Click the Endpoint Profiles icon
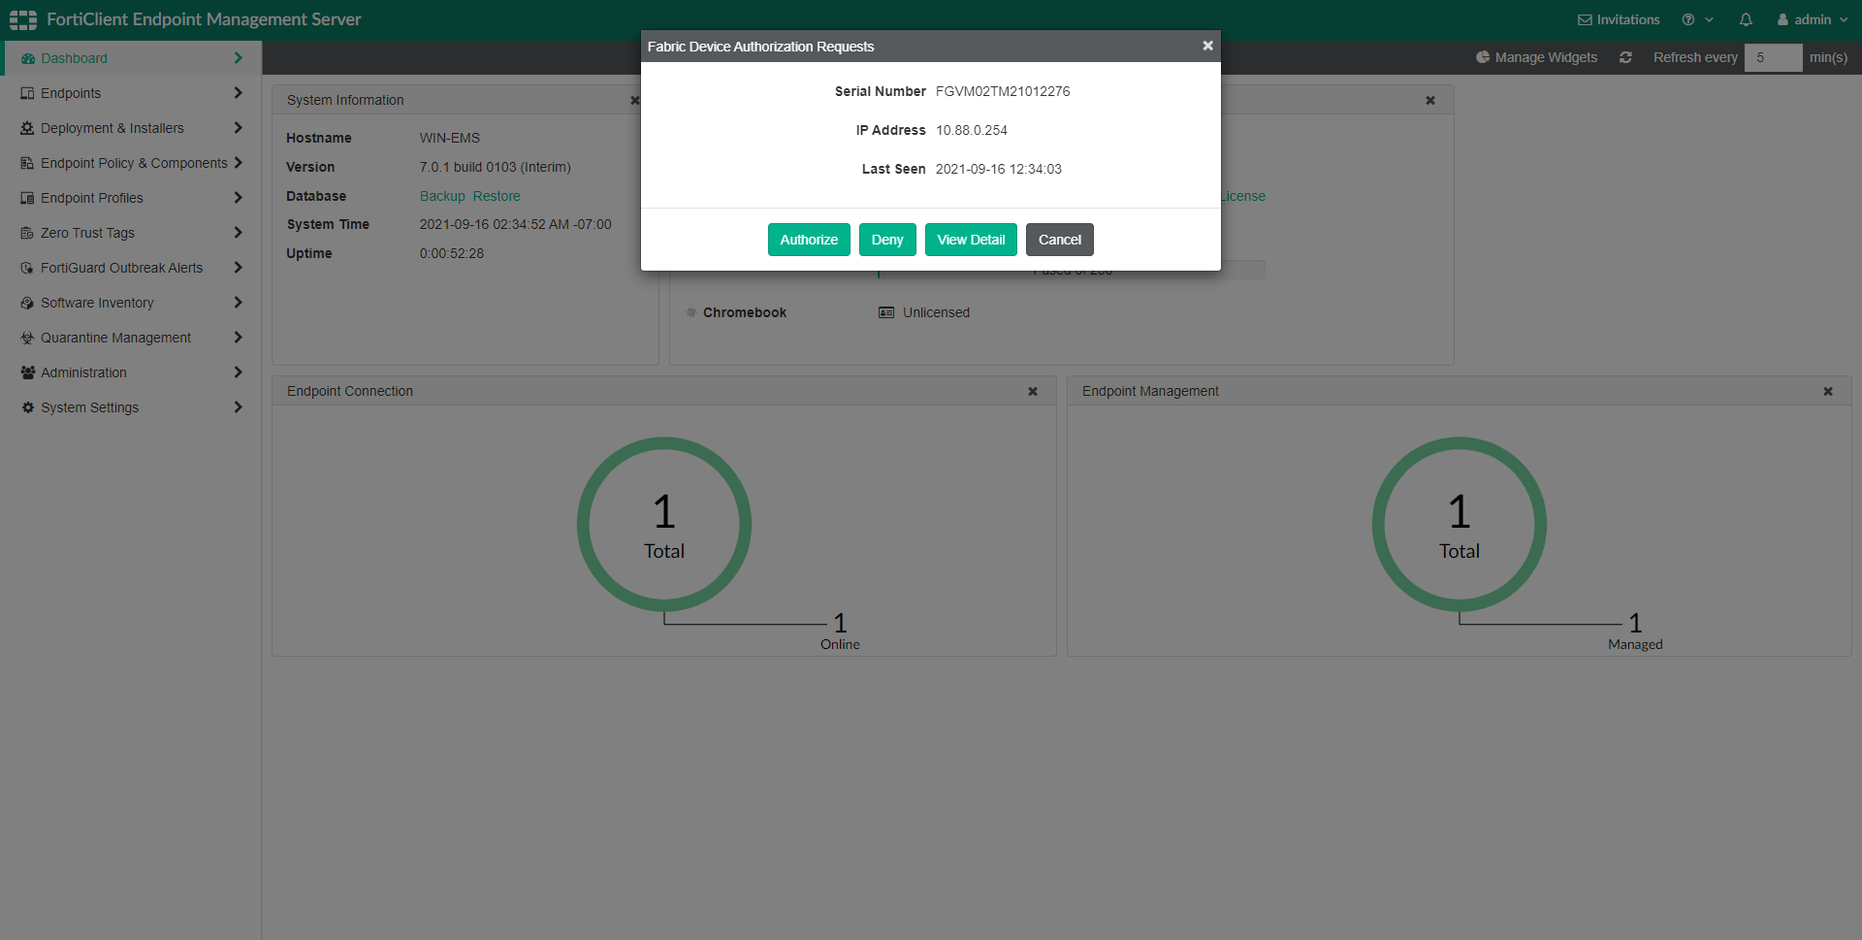The height and width of the screenshot is (940, 1862). (27, 198)
